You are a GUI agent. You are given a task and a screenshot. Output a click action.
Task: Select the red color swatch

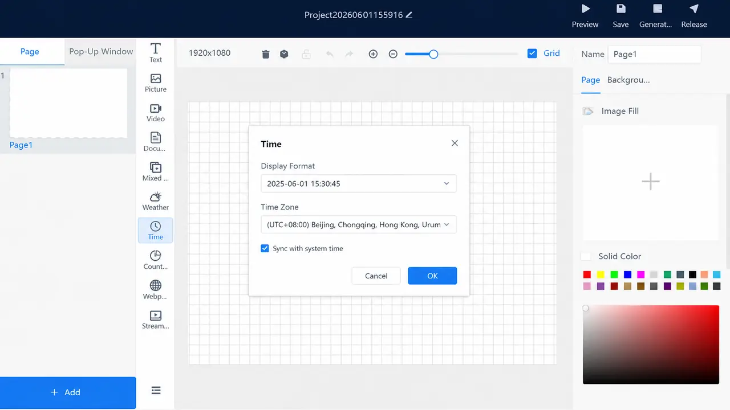[587, 274]
